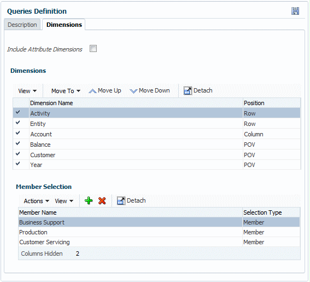Select the Business Support member row
Image resolution: width=310 pixels, height=282 pixels.
(159, 222)
